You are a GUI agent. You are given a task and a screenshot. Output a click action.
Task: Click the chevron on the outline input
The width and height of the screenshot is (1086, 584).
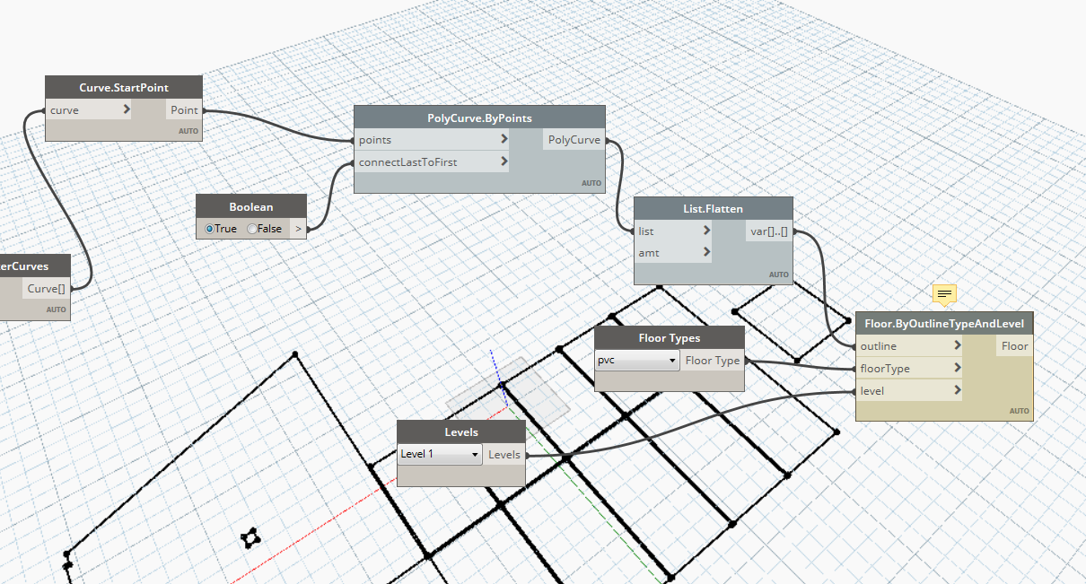click(x=958, y=345)
